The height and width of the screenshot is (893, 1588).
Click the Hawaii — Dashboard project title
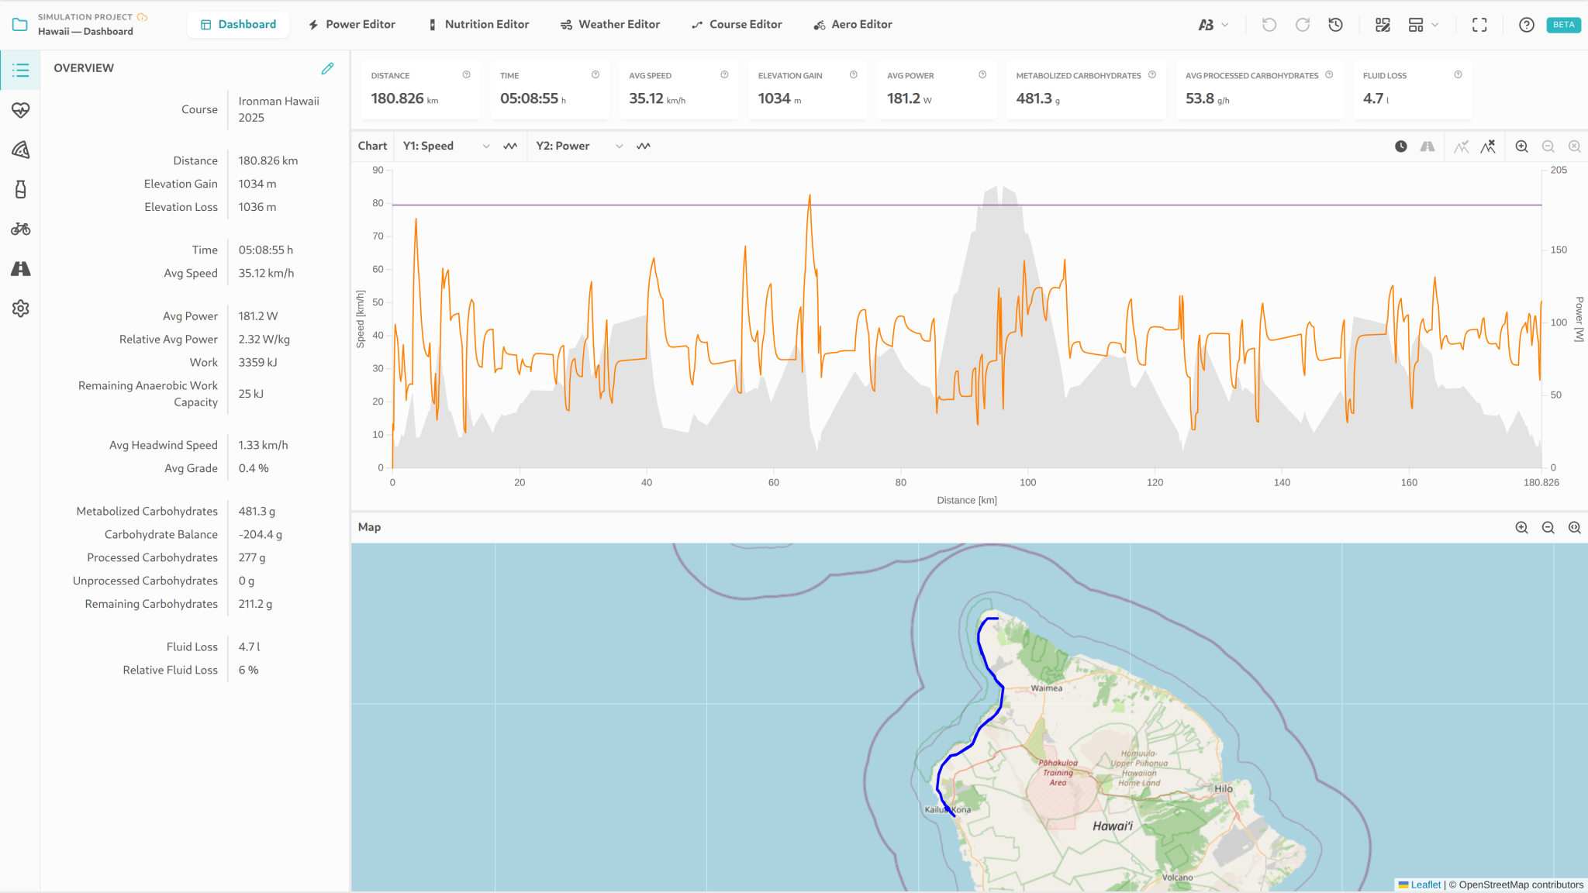click(85, 32)
